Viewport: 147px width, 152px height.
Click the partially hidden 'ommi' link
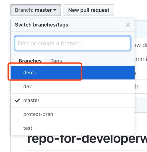pos(141,59)
